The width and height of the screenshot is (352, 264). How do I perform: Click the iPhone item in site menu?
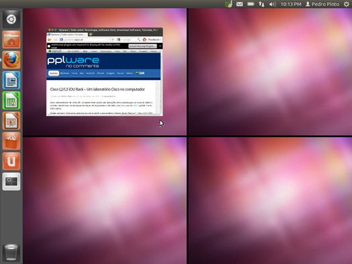pos(100,73)
